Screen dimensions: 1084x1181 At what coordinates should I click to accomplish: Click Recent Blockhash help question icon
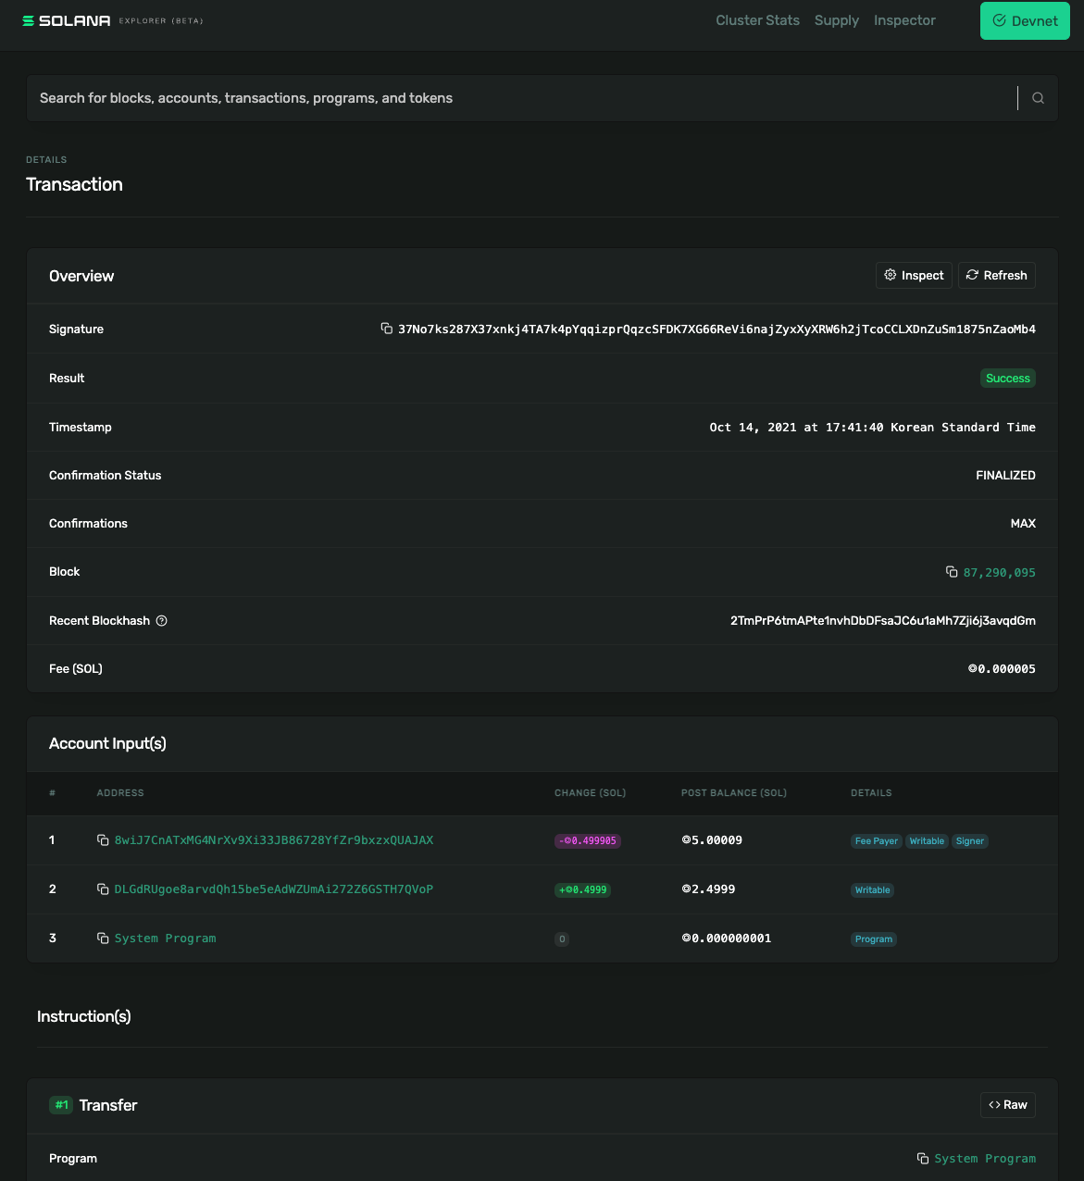[x=162, y=621]
